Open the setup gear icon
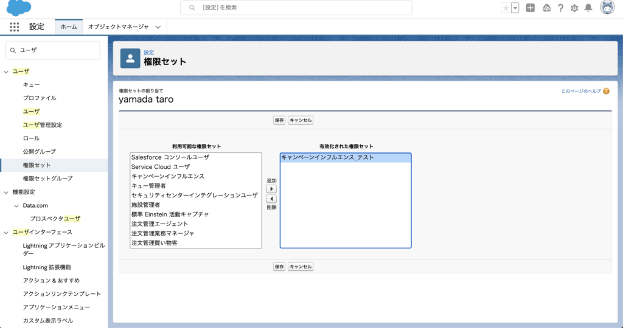623x328 pixels. coord(574,8)
